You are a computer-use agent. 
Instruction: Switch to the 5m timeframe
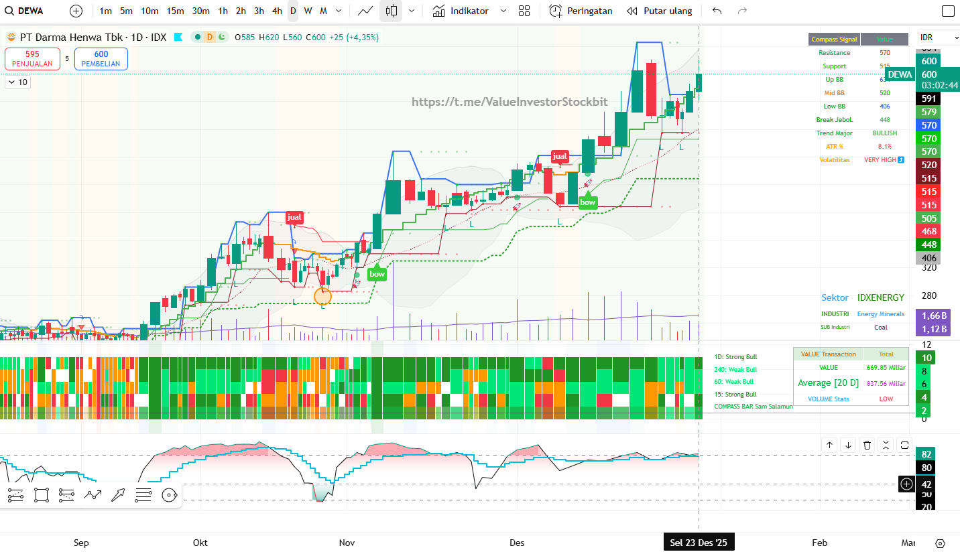[x=126, y=11]
